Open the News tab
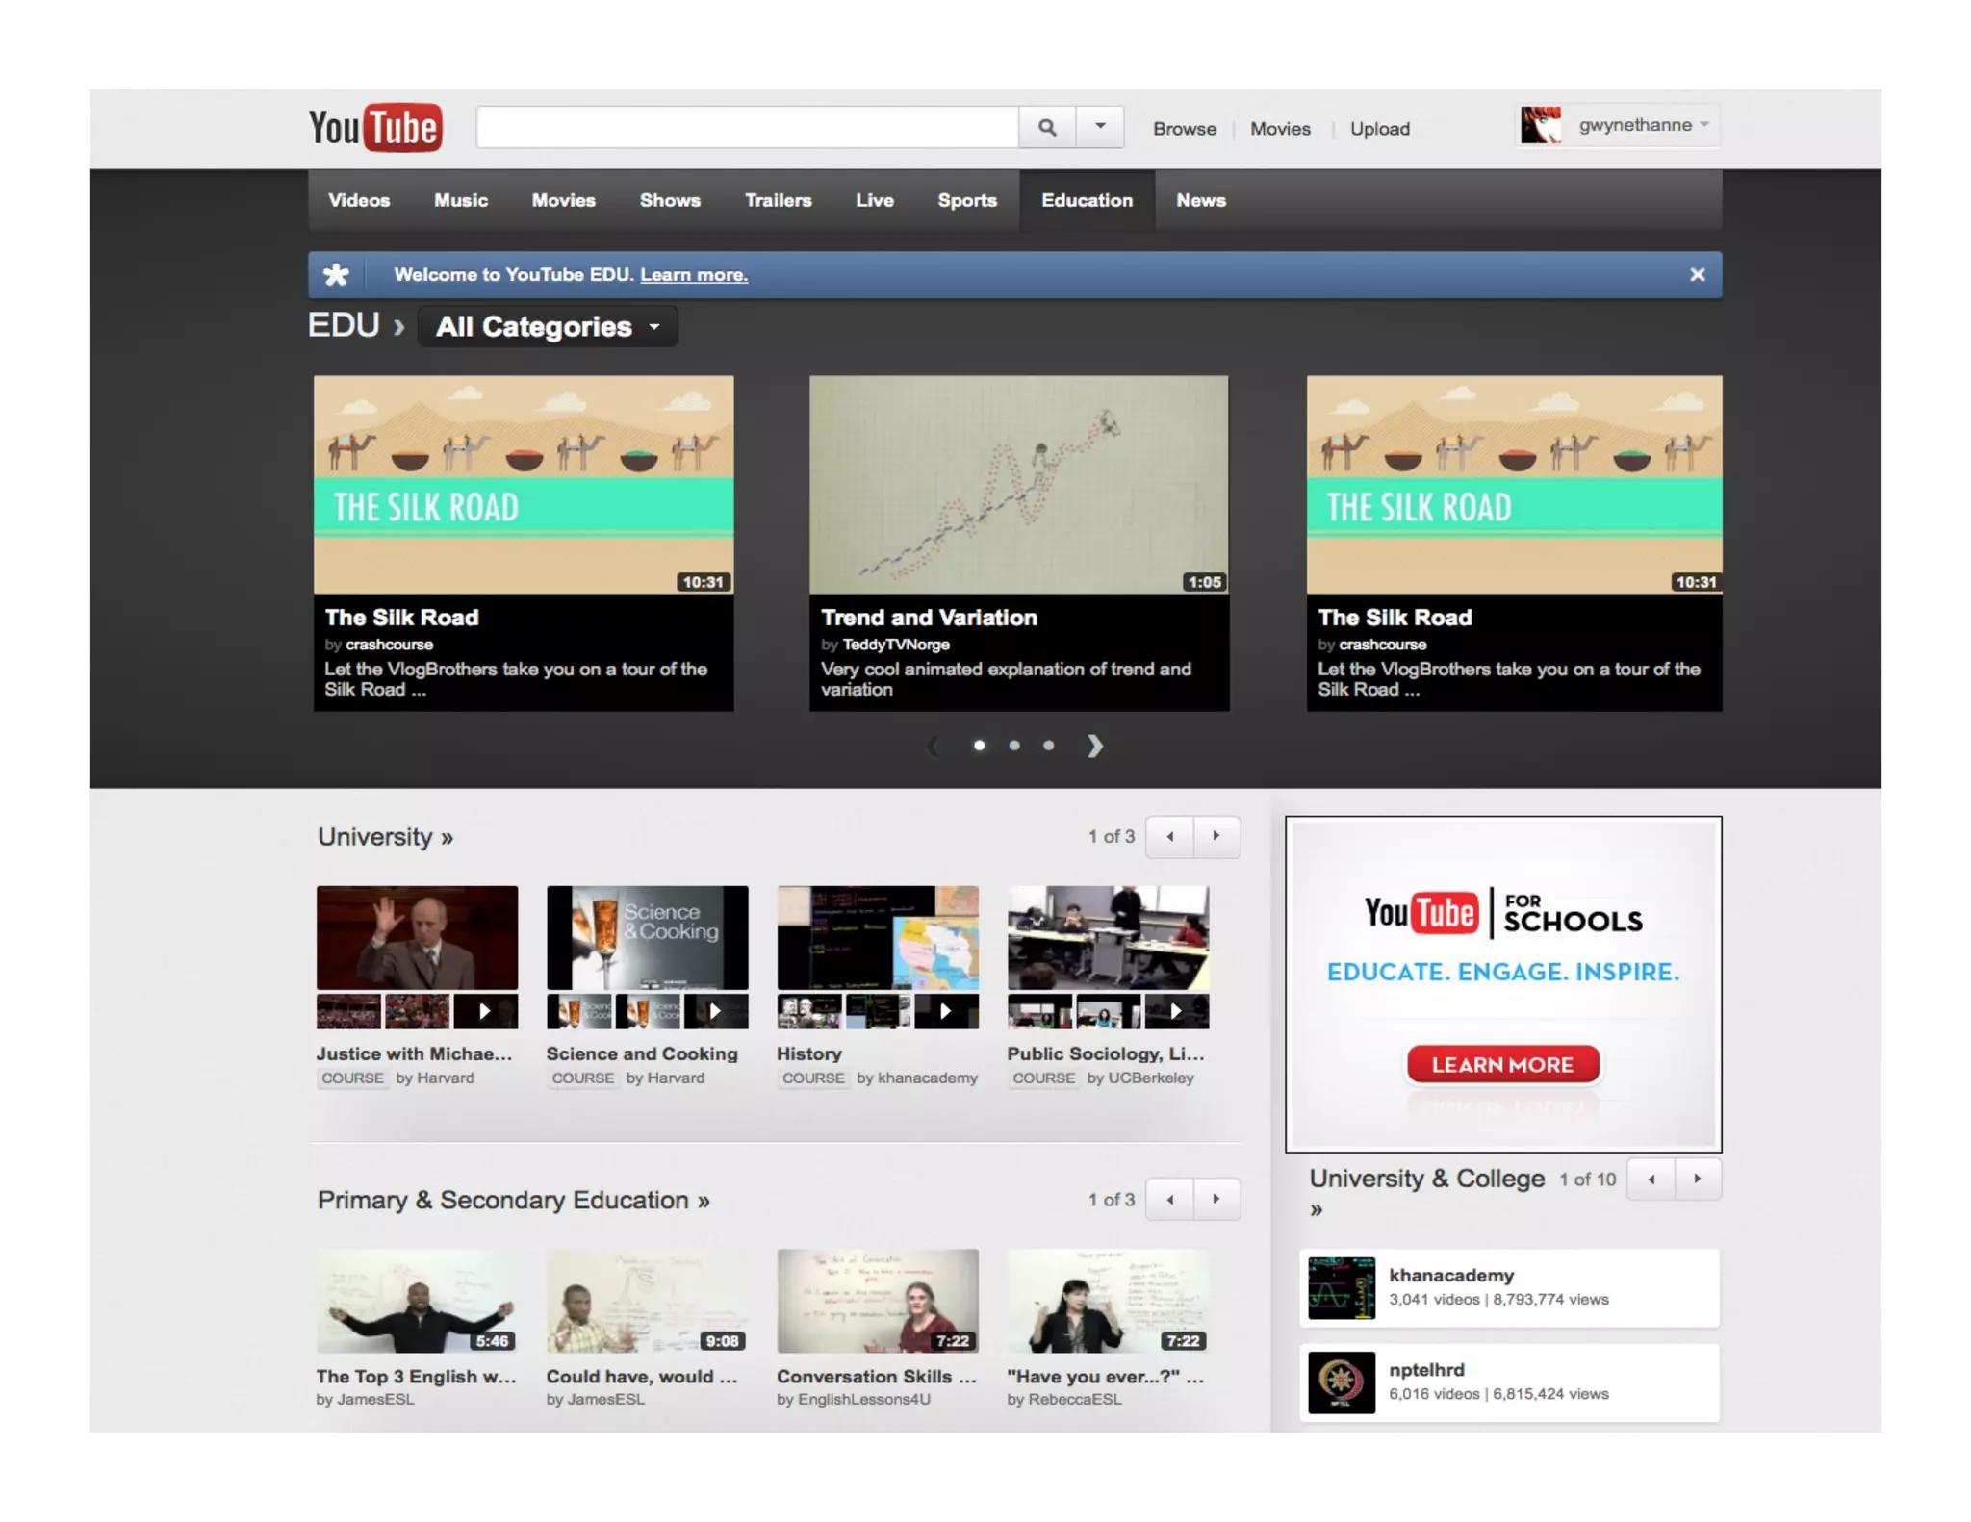 (x=1200, y=201)
